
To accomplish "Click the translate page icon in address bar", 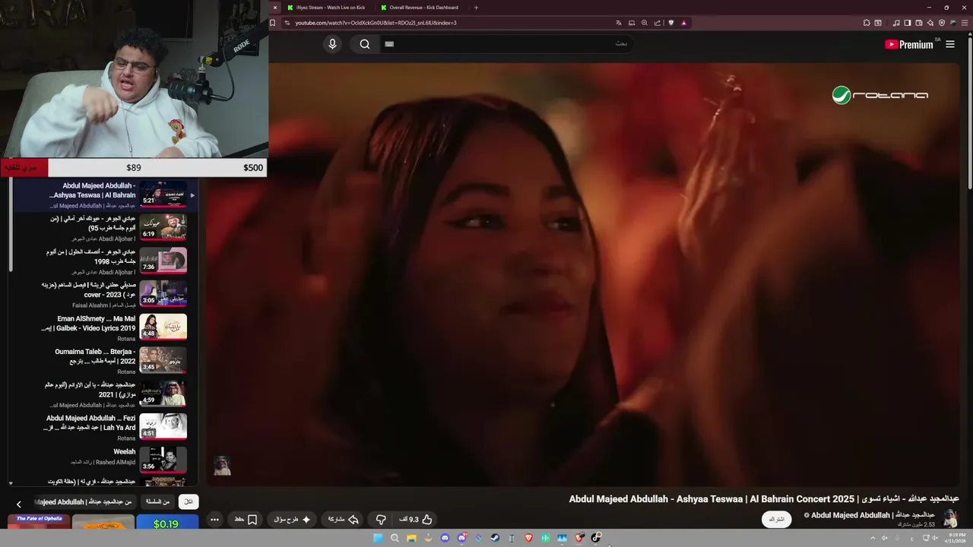I will click(618, 23).
